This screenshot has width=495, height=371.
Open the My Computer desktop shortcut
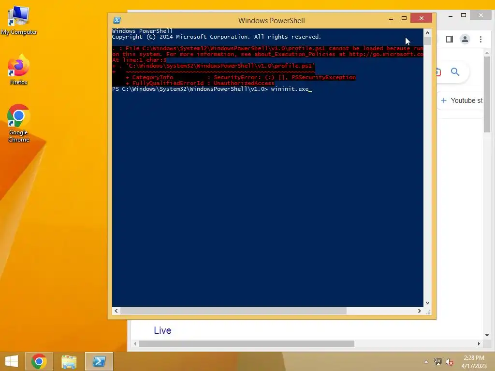pyautogui.click(x=19, y=20)
